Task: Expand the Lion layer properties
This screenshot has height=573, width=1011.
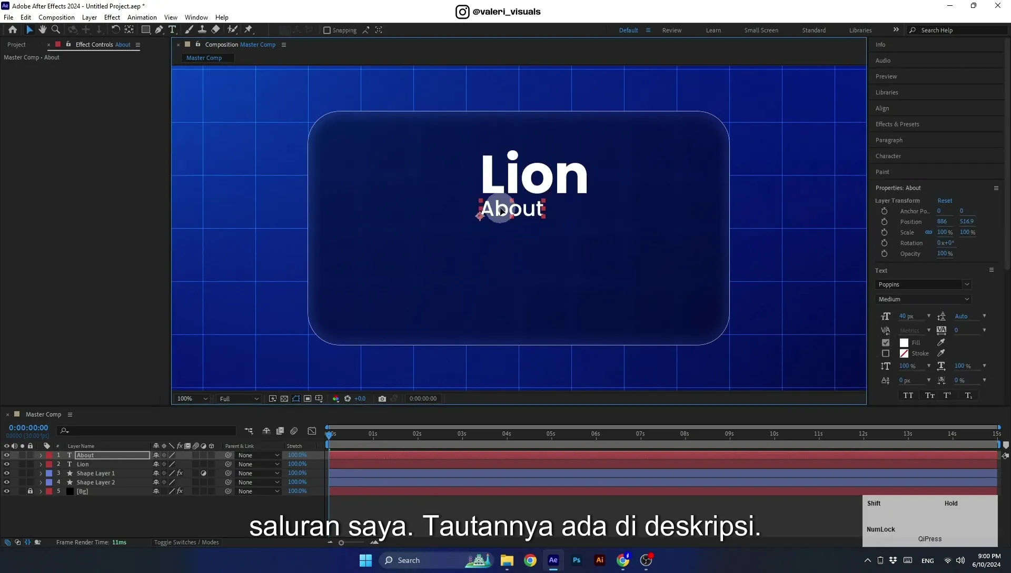Action: [41, 465]
